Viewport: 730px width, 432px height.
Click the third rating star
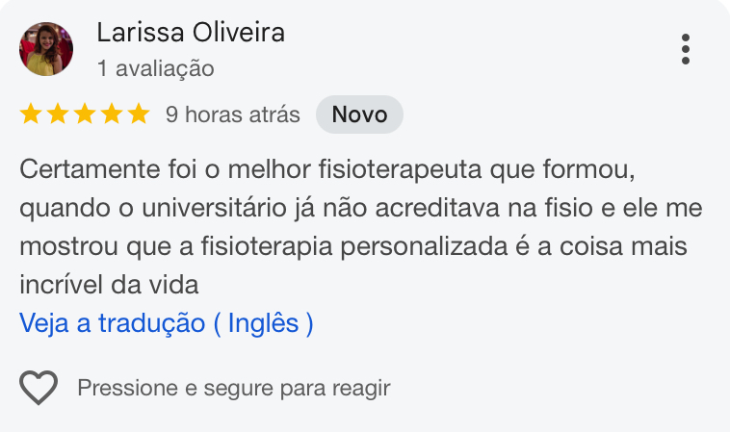[x=85, y=114]
